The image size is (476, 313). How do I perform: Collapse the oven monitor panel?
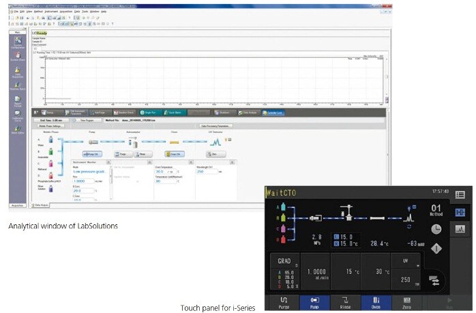click(191, 162)
